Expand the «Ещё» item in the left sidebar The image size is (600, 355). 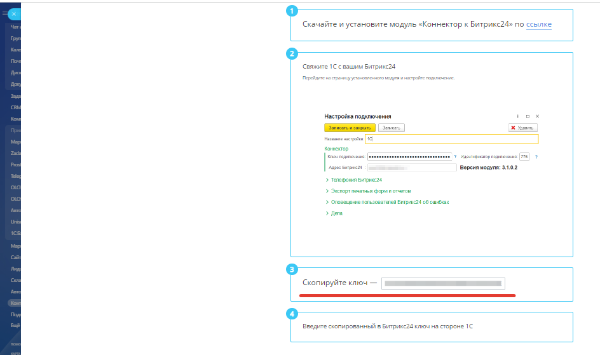coord(15,326)
